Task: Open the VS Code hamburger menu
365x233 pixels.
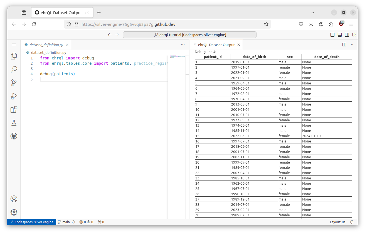Action: click(x=14, y=45)
